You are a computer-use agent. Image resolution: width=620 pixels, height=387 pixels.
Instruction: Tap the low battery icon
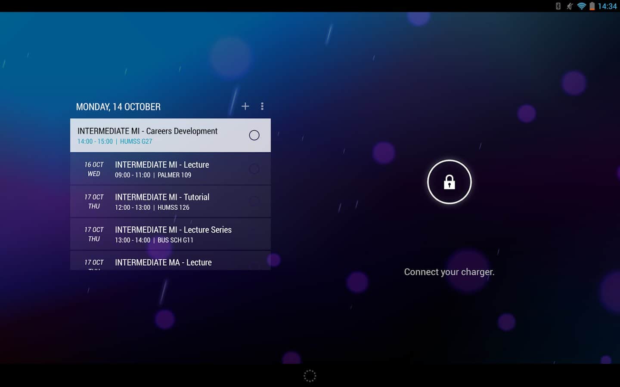coord(592,6)
